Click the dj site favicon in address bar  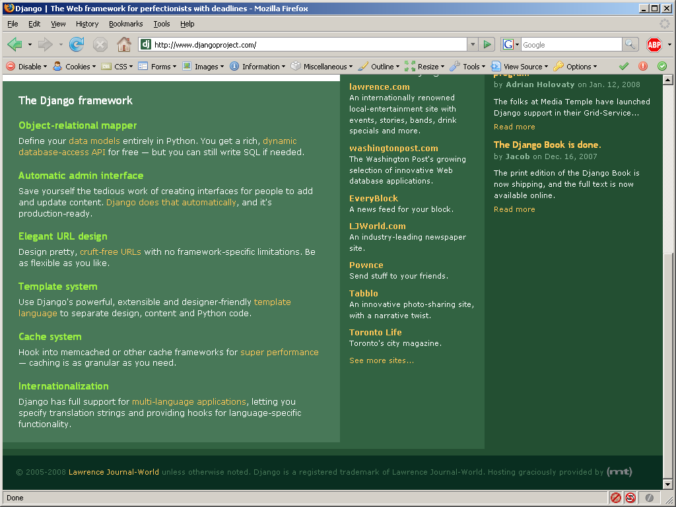pyautogui.click(x=146, y=44)
